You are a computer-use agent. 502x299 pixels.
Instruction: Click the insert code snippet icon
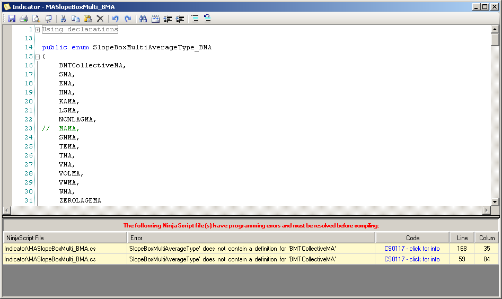[155, 19]
